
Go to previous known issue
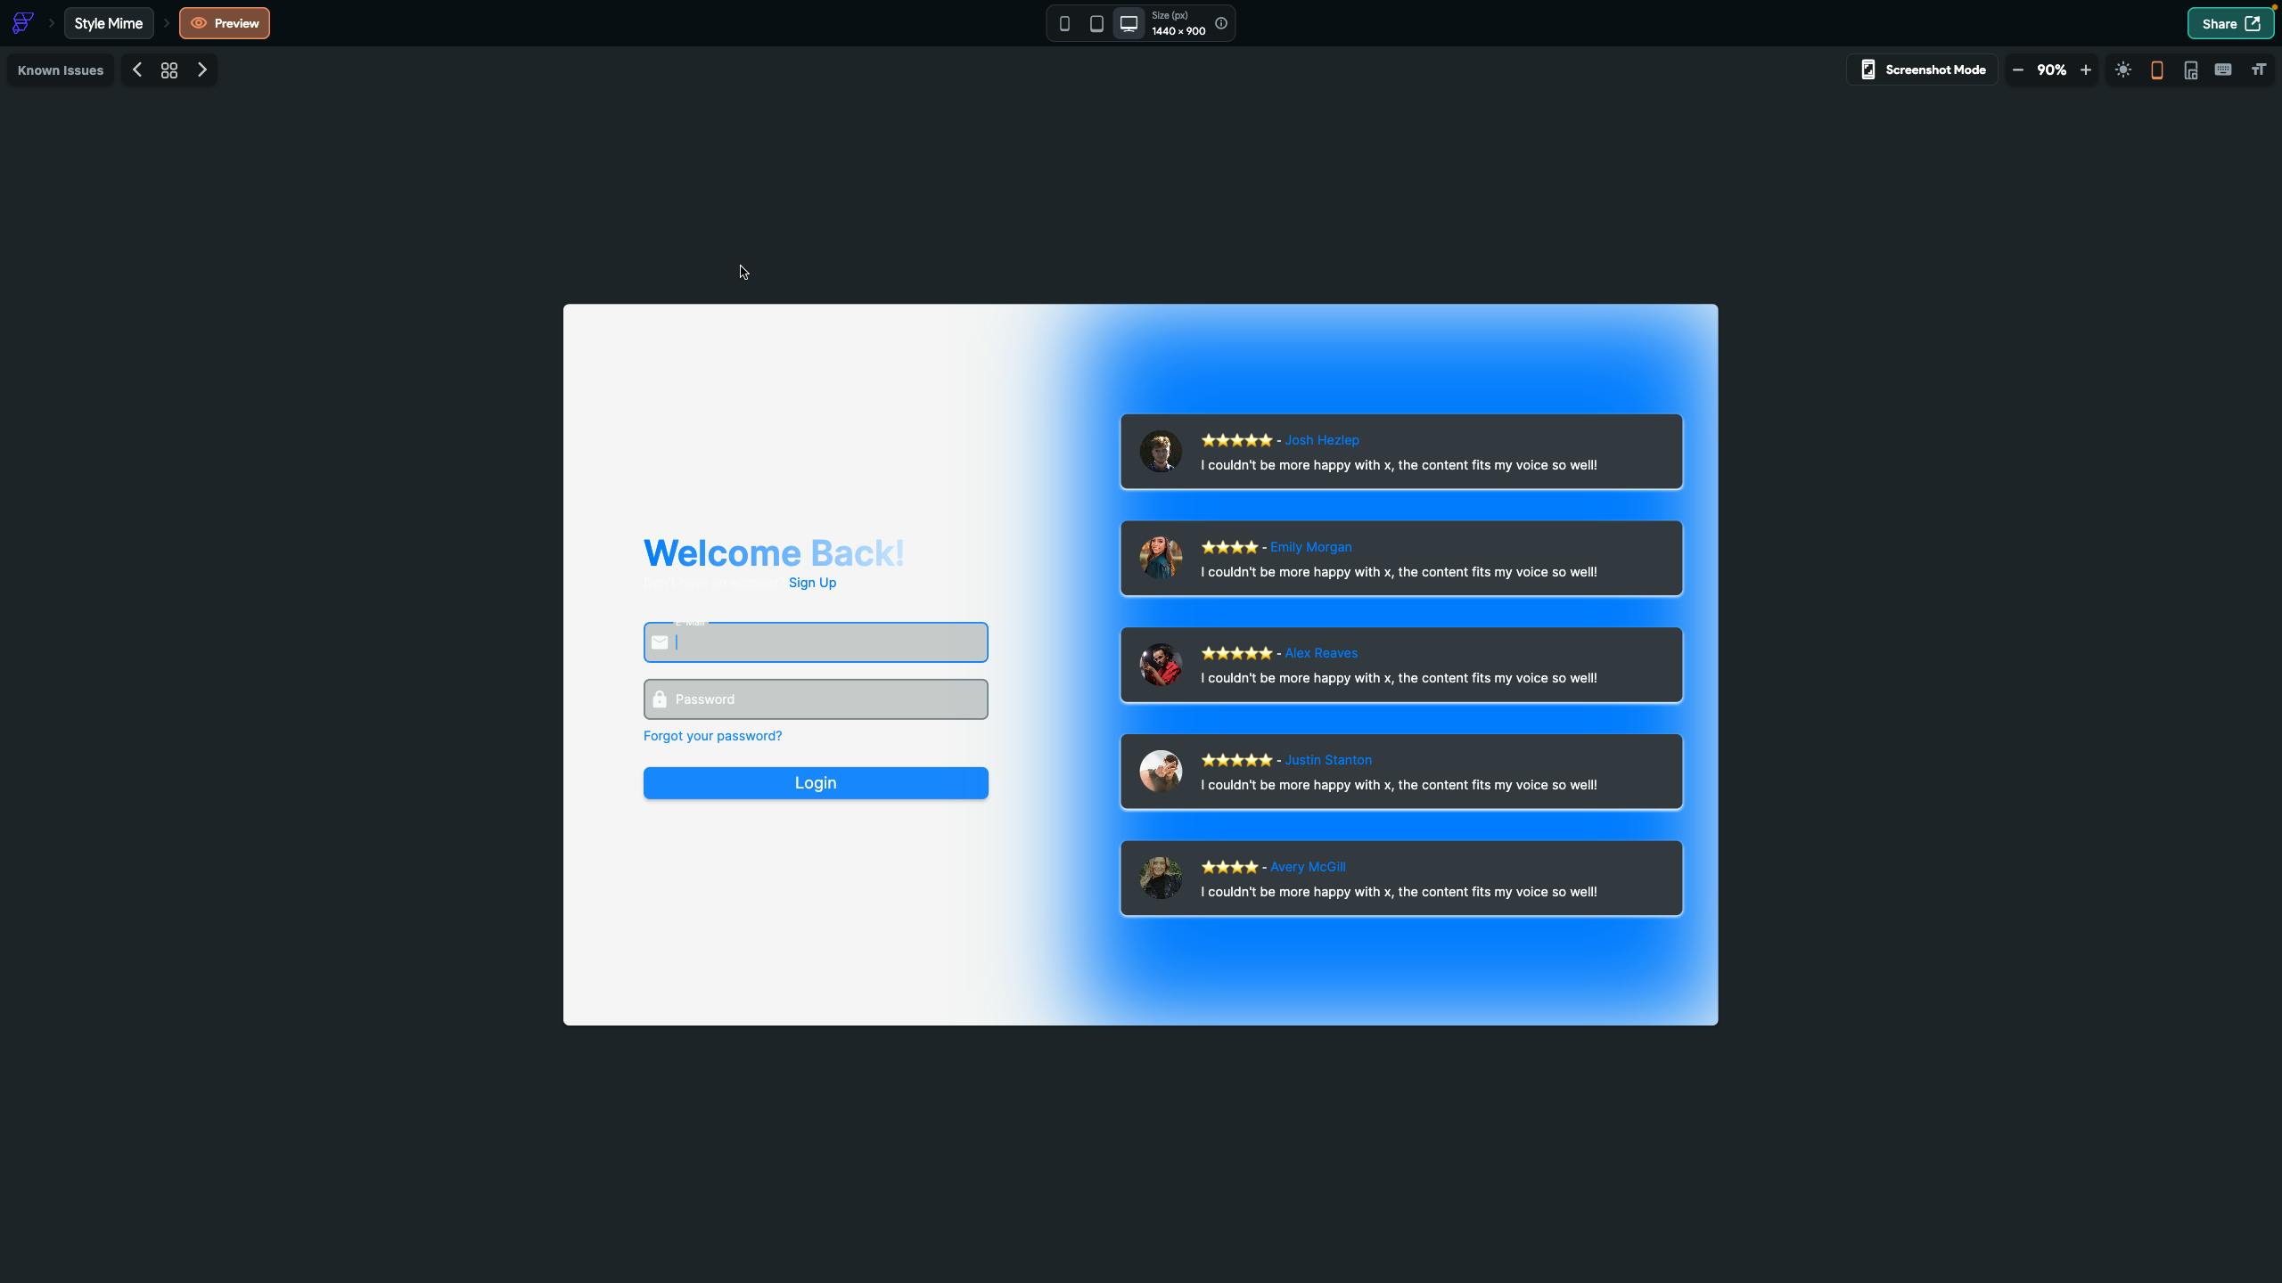[x=137, y=69]
